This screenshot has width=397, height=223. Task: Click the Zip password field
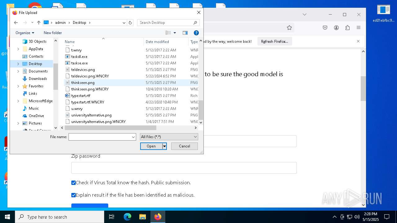(184, 168)
